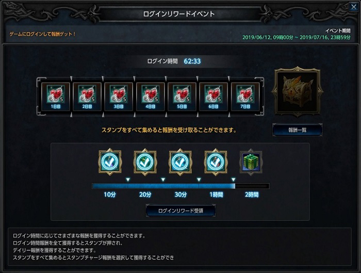Click the 6日目 heart reward icon
This screenshot has height=273, width=361.
click(214, 97)
